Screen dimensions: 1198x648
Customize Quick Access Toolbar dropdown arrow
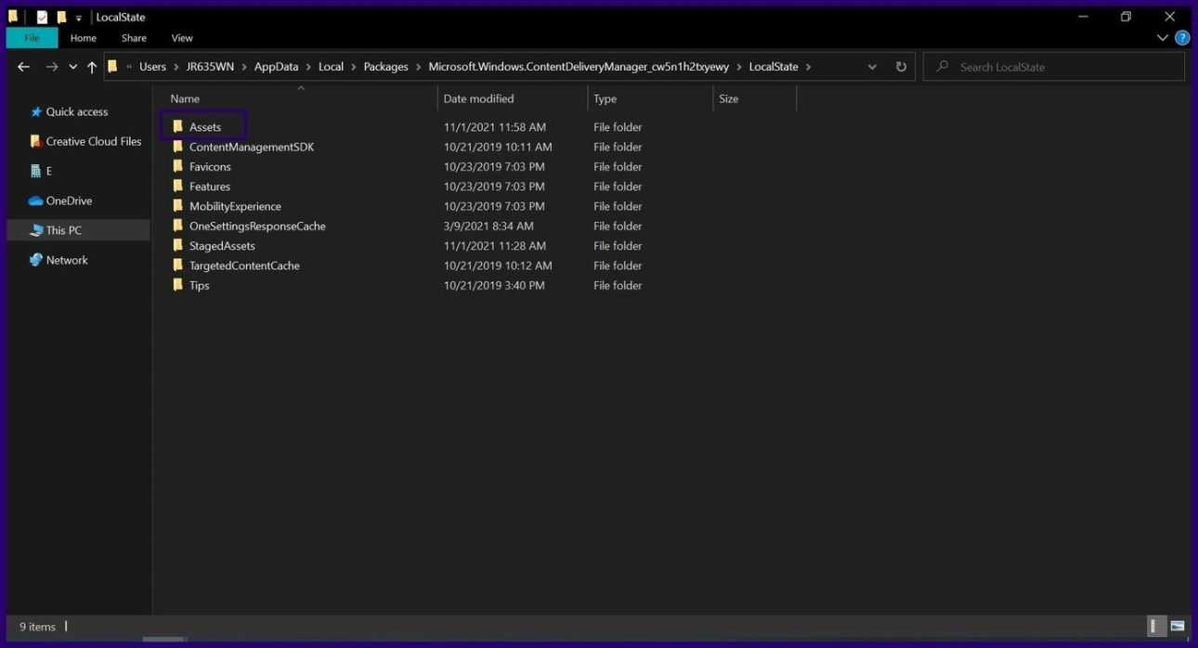79,18
